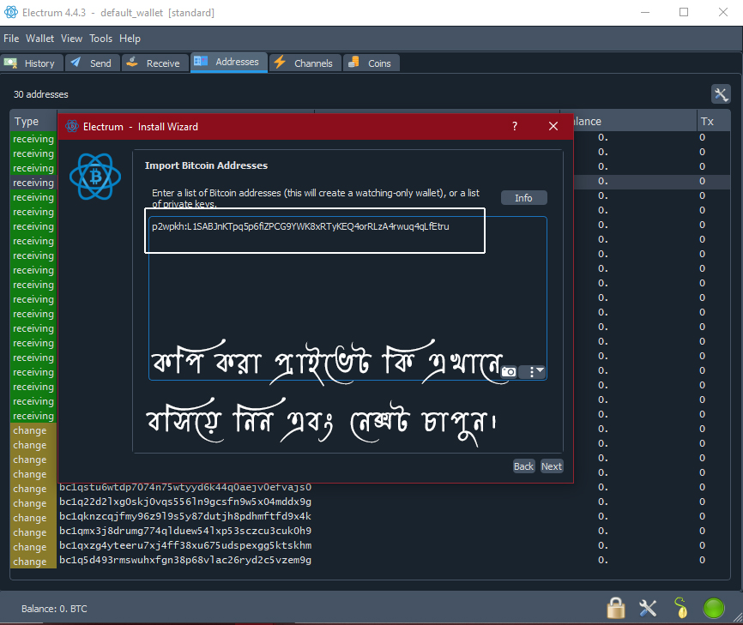Click the addresses toolbar wrench icon
Screen dimensions: 743x625
pos(721,94)
